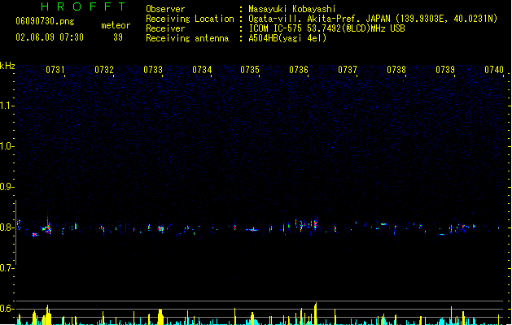Click the meteor label
Viewport: 512px width, 325px height.
pyautogui.click(x=116, y=25)
